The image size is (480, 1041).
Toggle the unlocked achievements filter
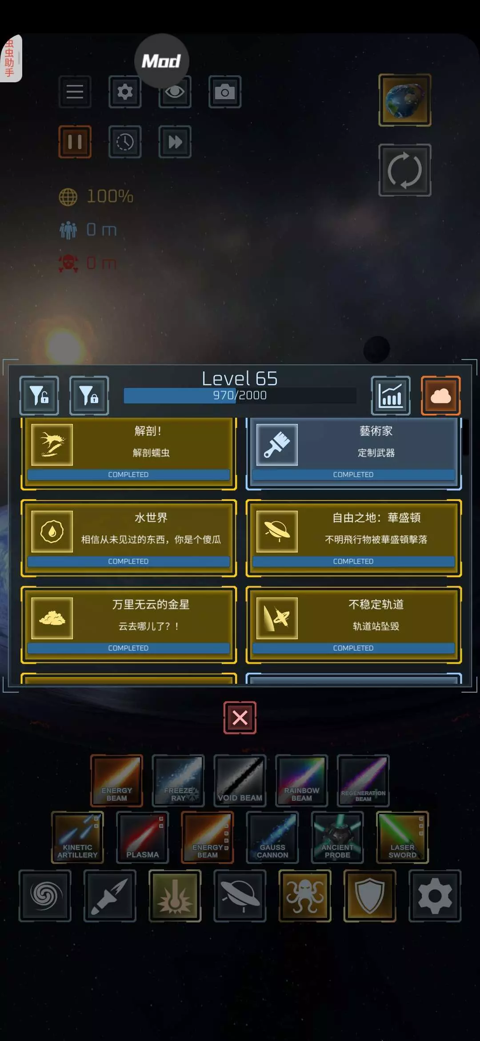[x=39, y=395]
